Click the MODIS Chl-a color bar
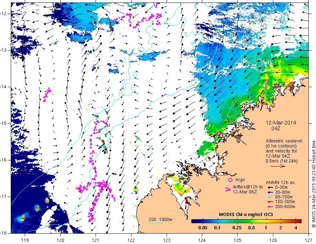Image resolution: width=316 pixels, height=244 pixels. pyautogui.click(x=246, y=221)
